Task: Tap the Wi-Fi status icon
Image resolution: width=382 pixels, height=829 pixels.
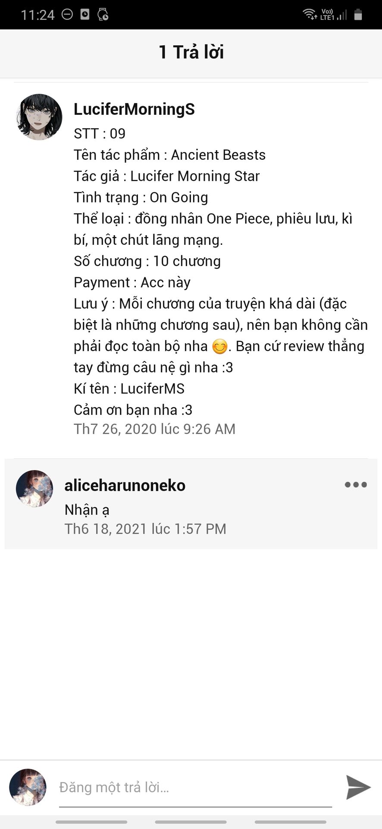Action: [310, 15]
